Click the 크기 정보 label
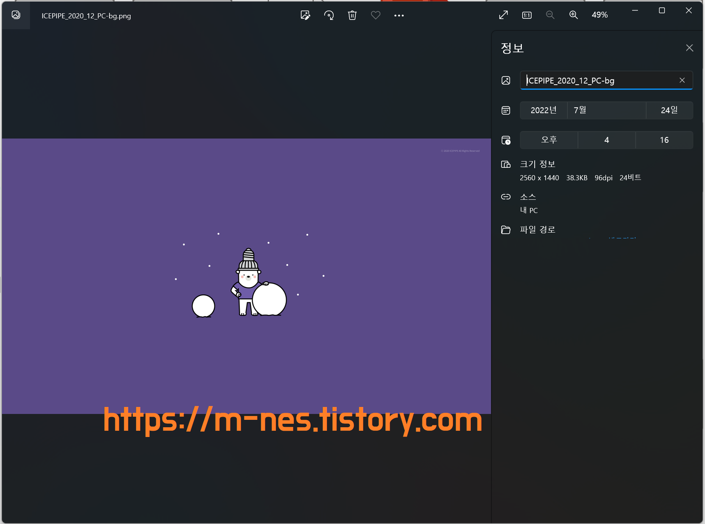This screenshot has width=705, height=524. coord(537,164)
